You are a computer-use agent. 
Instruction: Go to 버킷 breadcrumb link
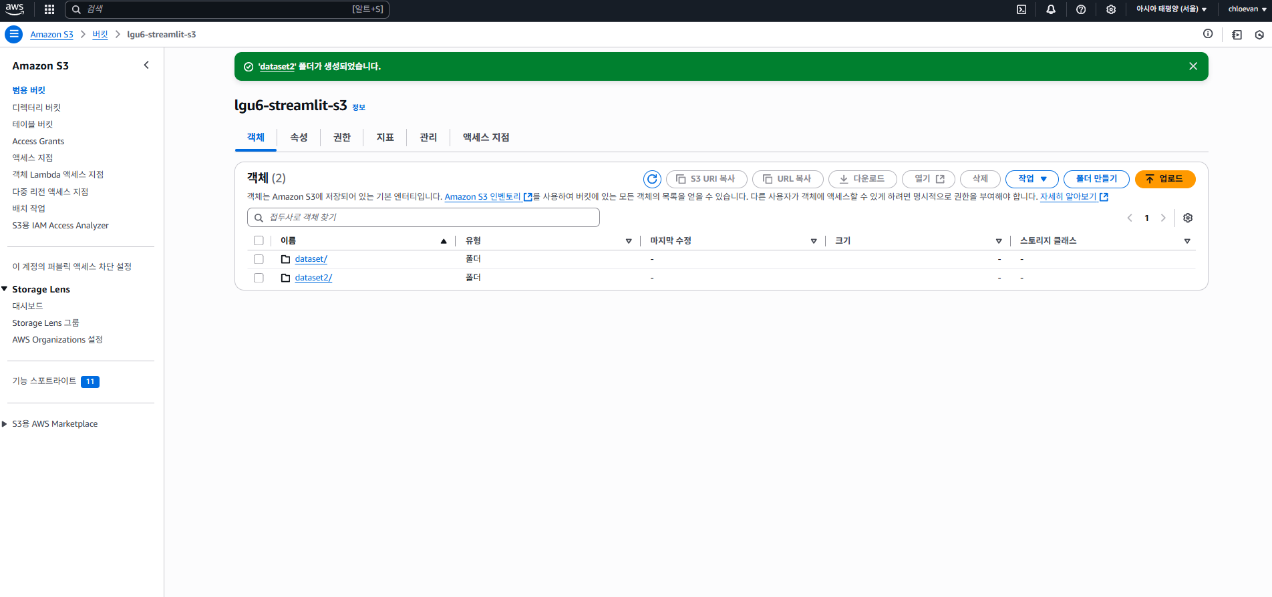point(100,35)
